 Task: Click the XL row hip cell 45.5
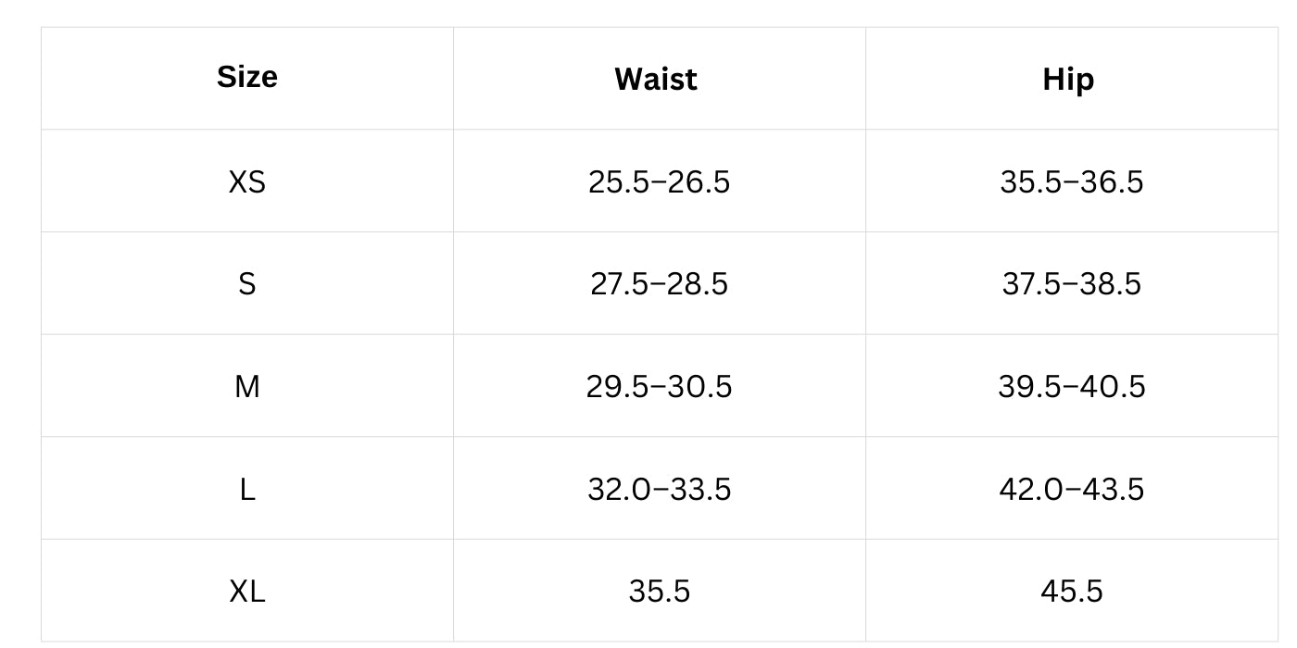coord(1071,591)
